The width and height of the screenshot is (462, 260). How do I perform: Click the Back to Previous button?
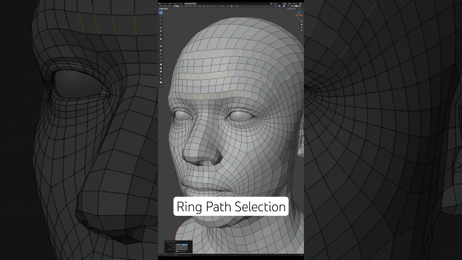tap(191, 4)
